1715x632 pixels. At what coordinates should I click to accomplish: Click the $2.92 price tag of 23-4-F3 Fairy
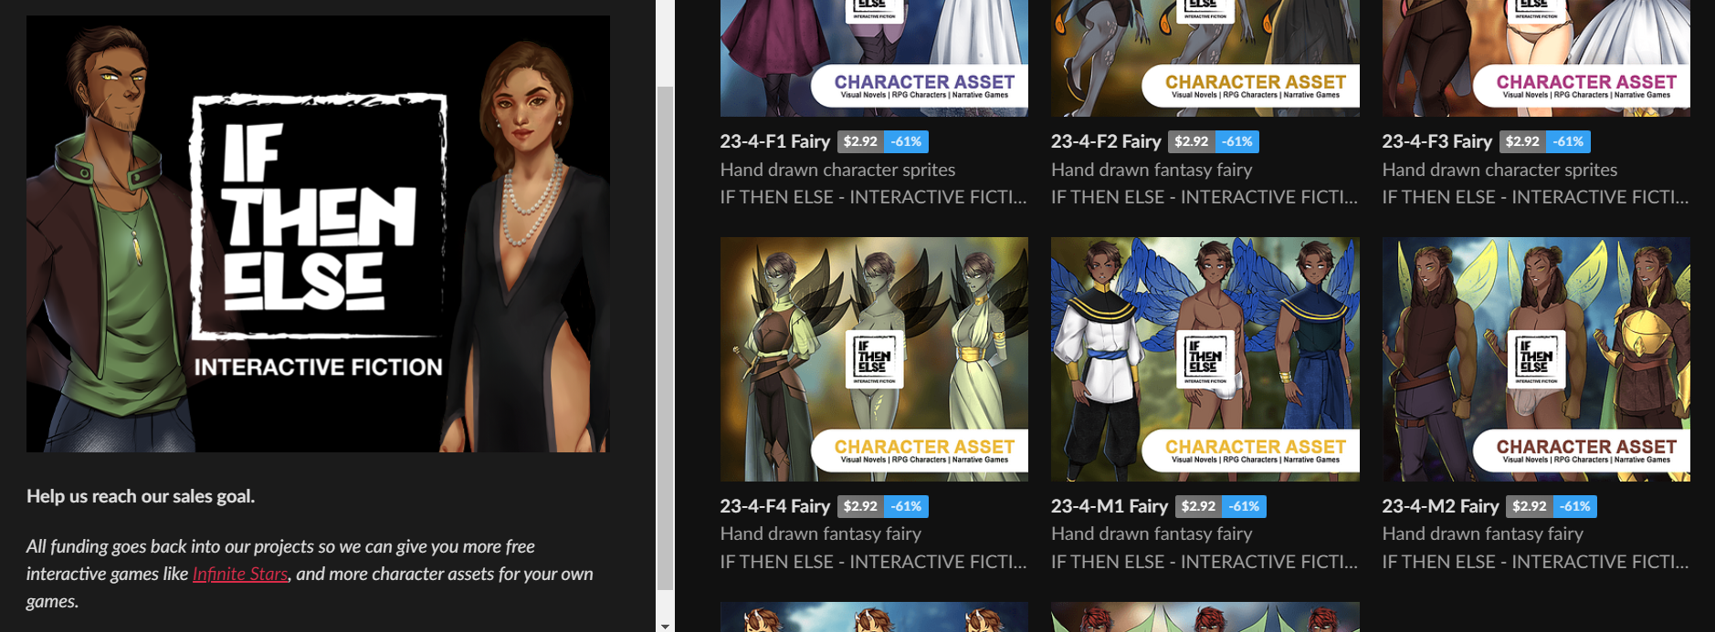click(1522, 141)
